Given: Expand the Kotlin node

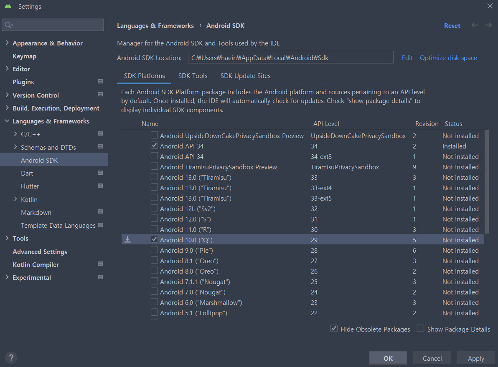Looking at the screenshot, I should tap(15, 199).
